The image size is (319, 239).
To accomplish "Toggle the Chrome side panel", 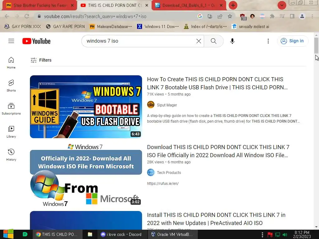I will (292, 16).
